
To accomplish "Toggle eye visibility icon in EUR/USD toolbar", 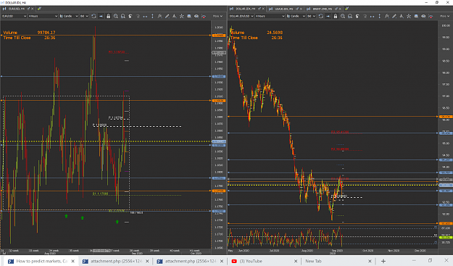I will point(196,16).
